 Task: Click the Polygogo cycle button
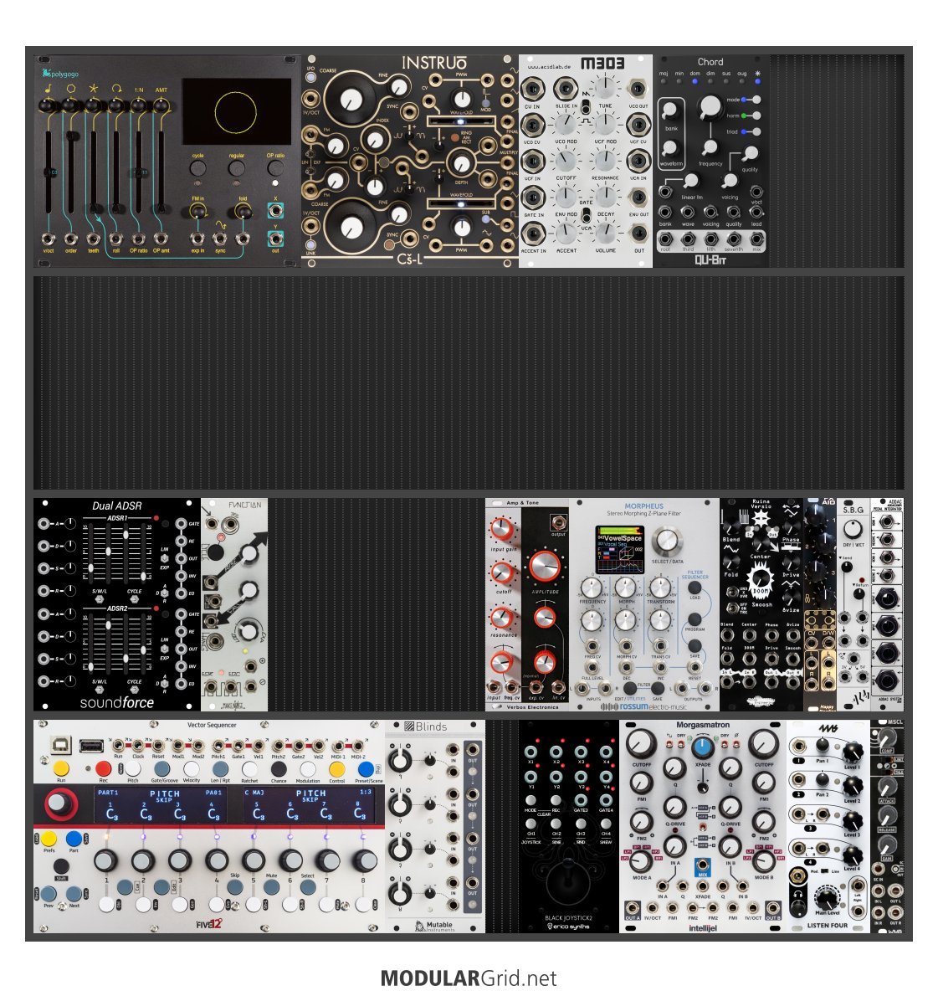(x=198, y=168)
